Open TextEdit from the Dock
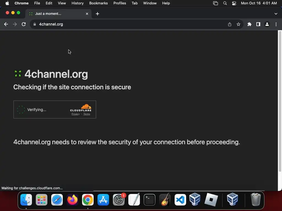This screenshot has height=211, width=282. [x=134, y=200]
